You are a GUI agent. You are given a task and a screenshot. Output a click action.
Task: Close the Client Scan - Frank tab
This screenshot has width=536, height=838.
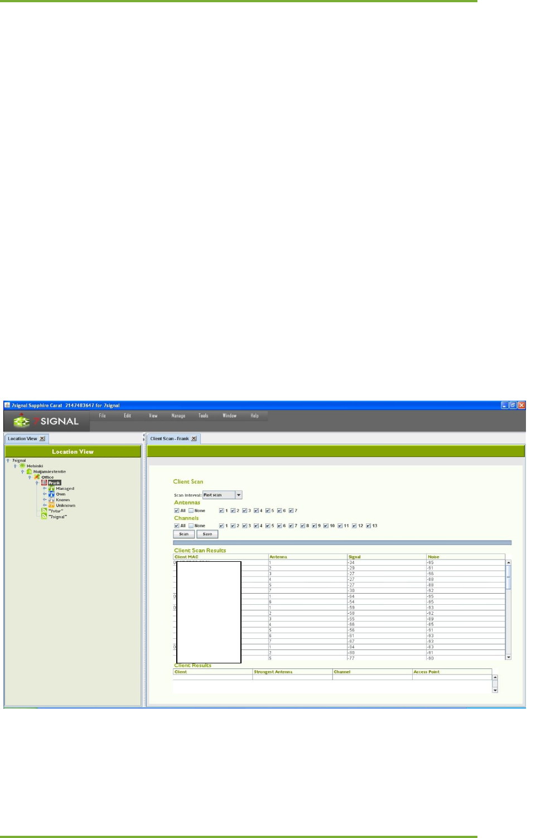point(194,439)
